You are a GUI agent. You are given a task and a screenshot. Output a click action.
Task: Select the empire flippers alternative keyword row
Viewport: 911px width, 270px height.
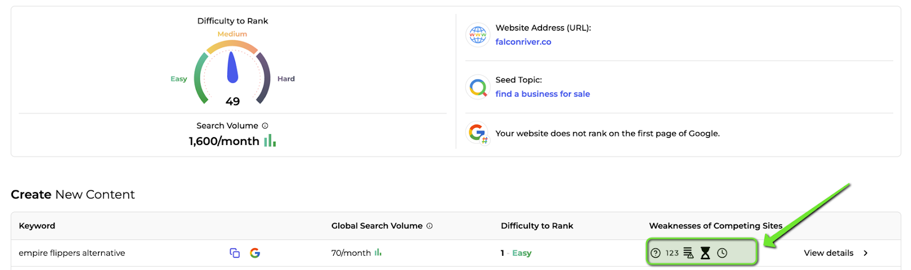coord(455,253)
